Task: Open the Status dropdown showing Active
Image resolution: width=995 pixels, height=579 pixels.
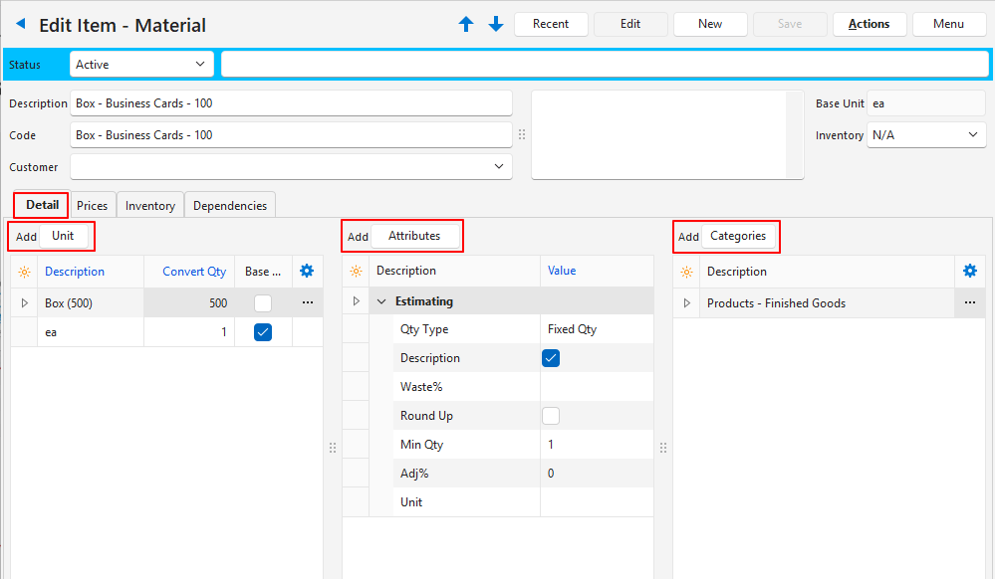Action: 141,65
